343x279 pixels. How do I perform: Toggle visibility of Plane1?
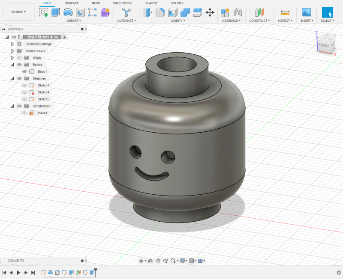coord(24,113)
